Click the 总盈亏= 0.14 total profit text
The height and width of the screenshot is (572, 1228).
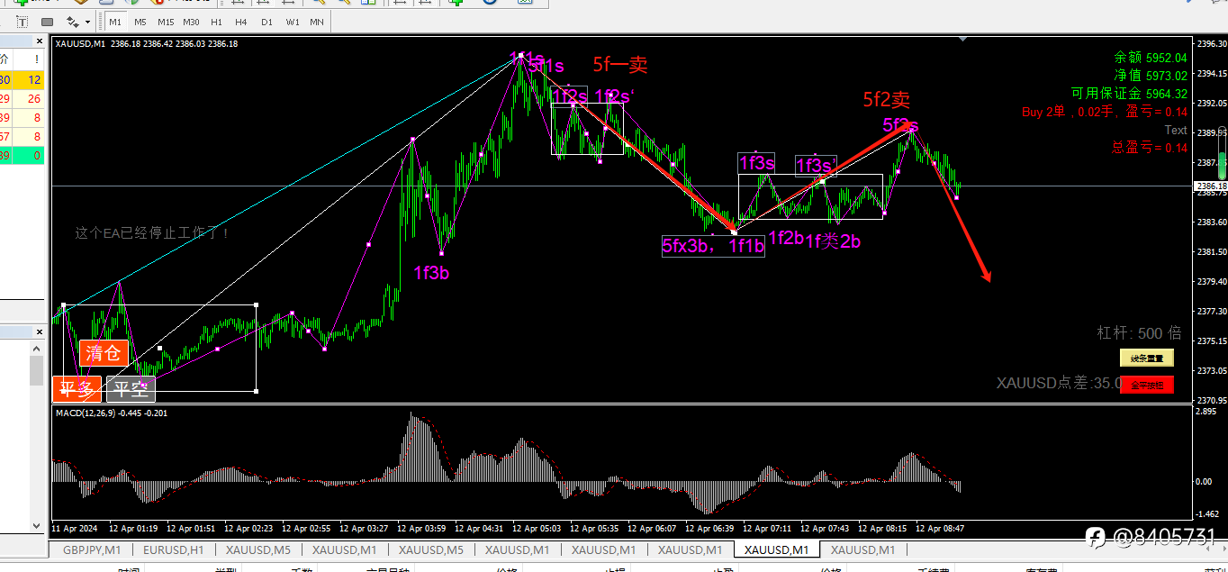click(1151, 148)
